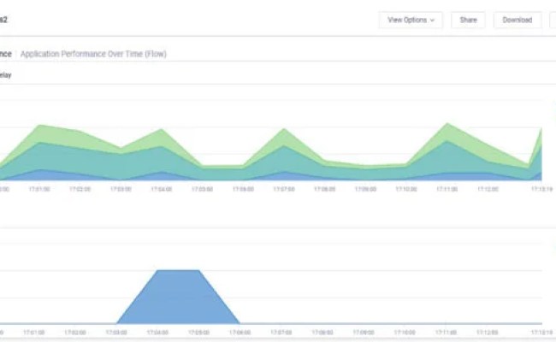Click the 17:01:00 label on the stacked chart axis

coord(39,189)
